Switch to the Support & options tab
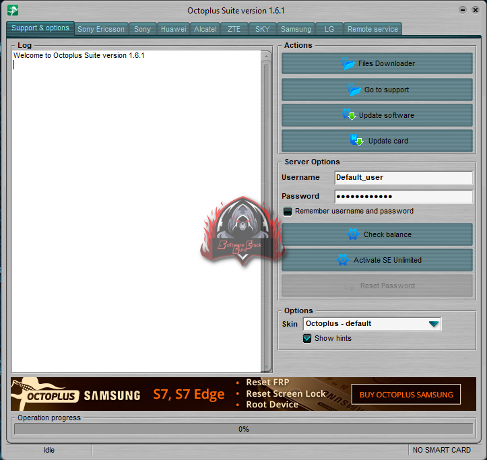 point(40,28)
